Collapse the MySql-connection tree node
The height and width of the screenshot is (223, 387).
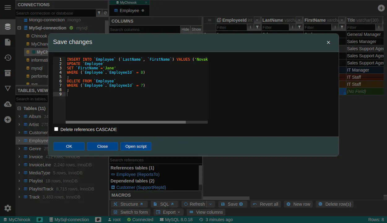[19, 28]
